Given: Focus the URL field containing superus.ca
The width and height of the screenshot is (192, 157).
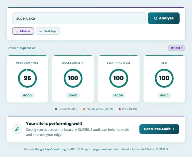Looking at the screenshot, I should pyautogui.click(x=79, y=18).
